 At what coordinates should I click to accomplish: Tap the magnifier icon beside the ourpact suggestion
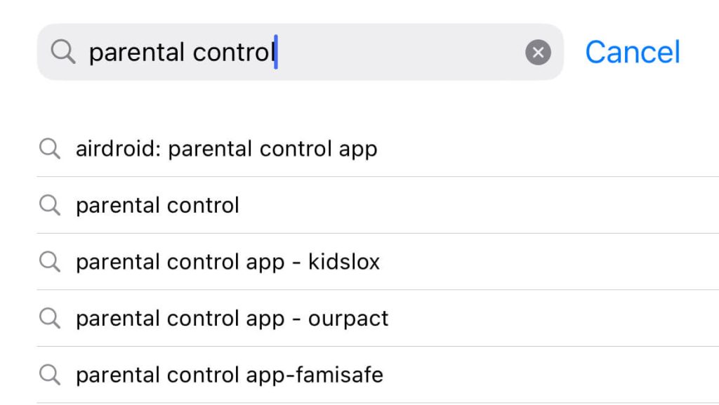coord(50,319)
